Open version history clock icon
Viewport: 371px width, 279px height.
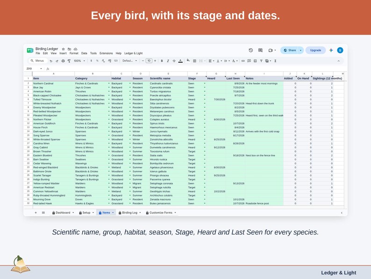point(251,50)
